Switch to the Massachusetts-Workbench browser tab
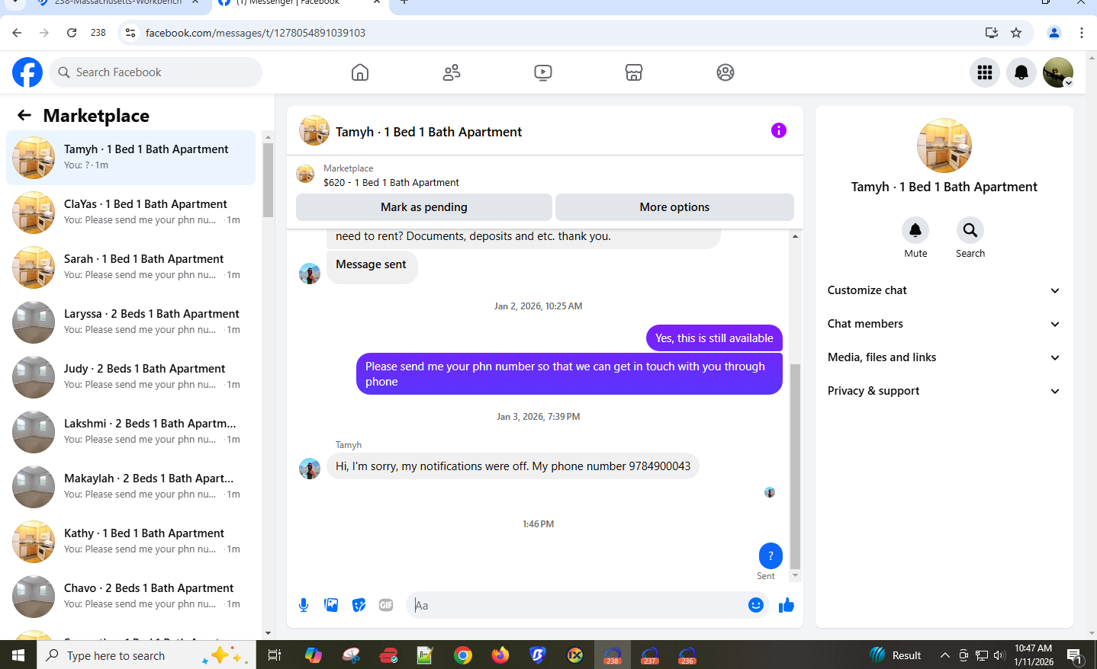The image size is (1097, 669). click(118, 4)
